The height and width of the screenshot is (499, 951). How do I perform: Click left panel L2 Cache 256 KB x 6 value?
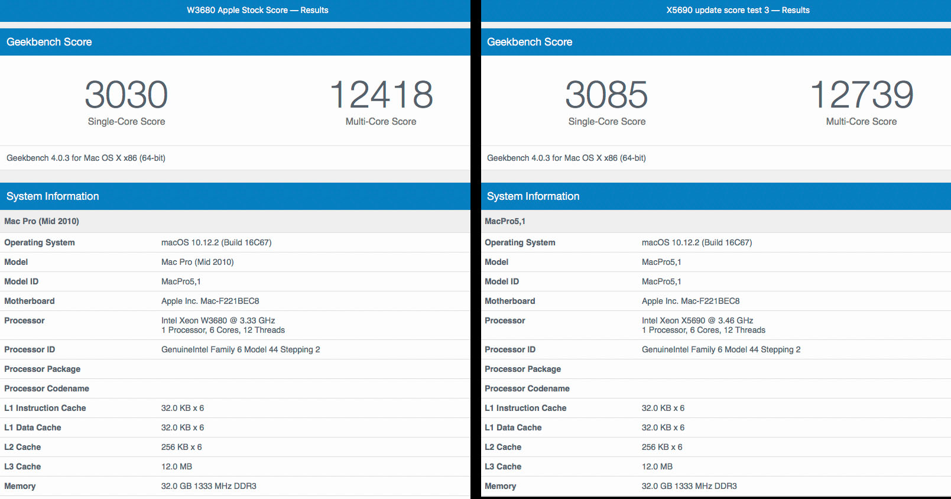181,447
